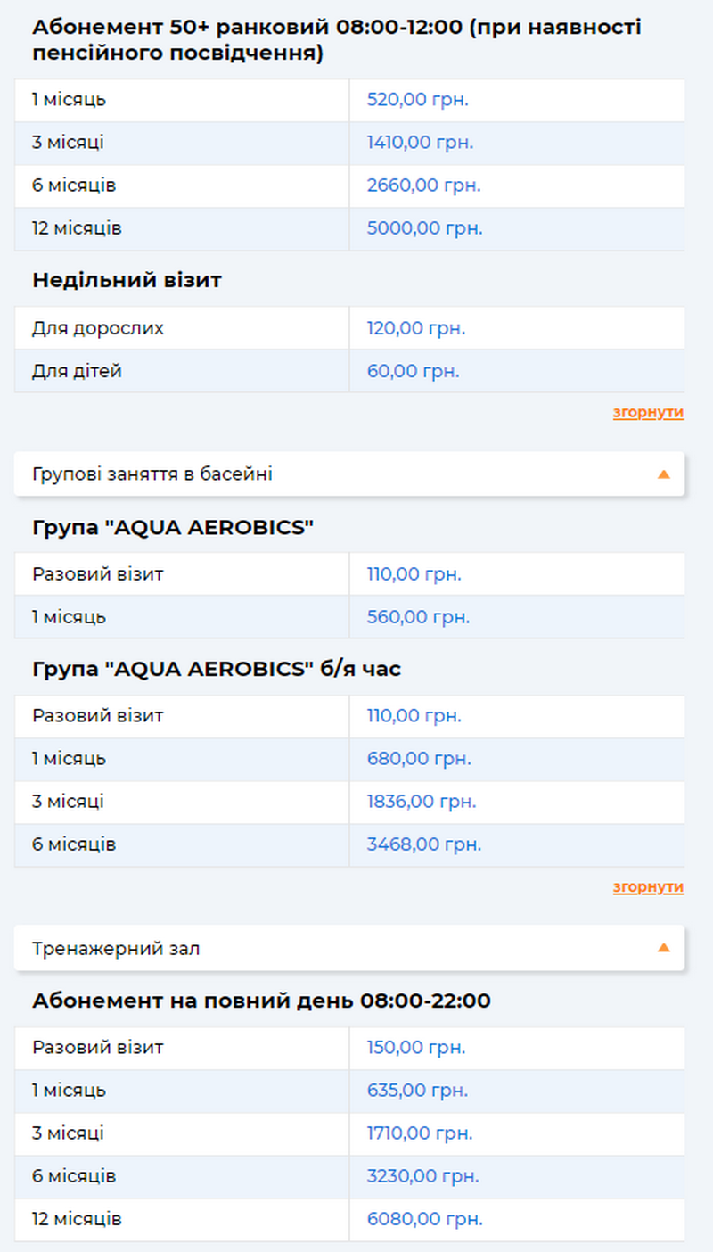
Task: Click the 560,00 грн. AQUA AEROBICS monthly price
Action: 418,617
